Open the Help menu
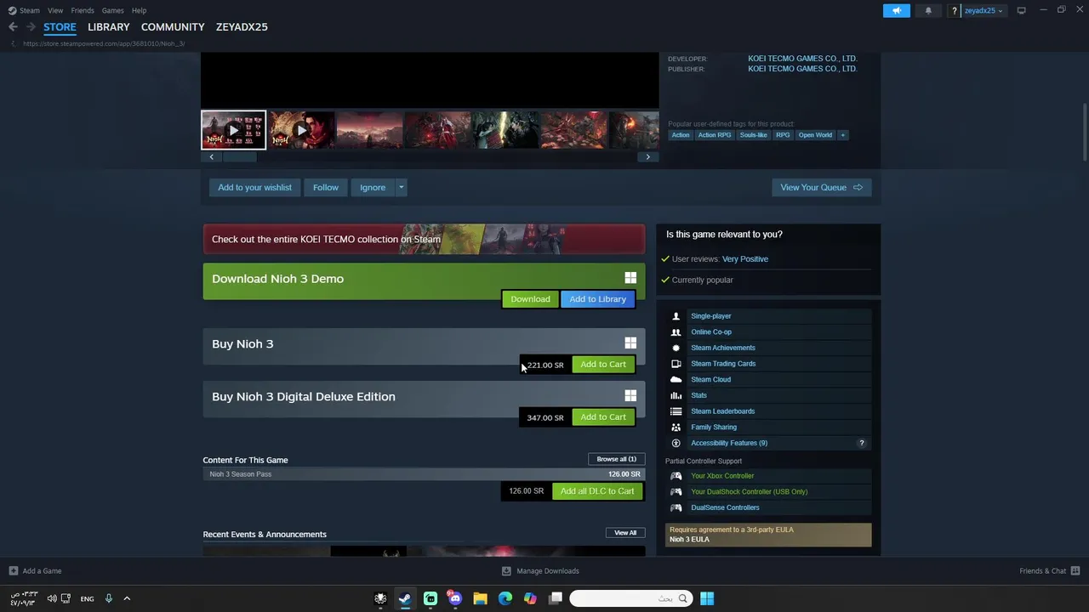1089x612 pixels. point(139,10)
